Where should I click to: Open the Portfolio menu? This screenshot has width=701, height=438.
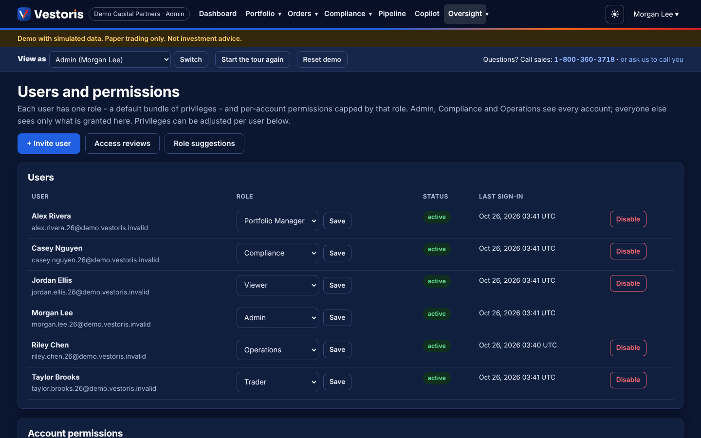263,14
